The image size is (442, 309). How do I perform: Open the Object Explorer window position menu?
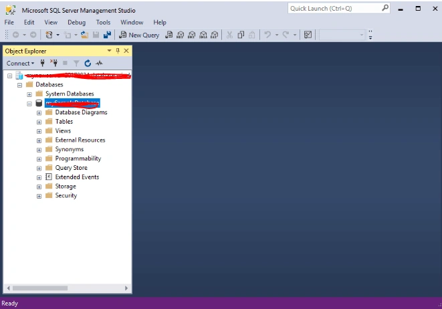110,51
